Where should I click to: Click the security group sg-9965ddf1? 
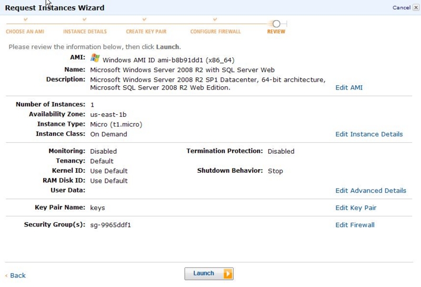point(111,225)
